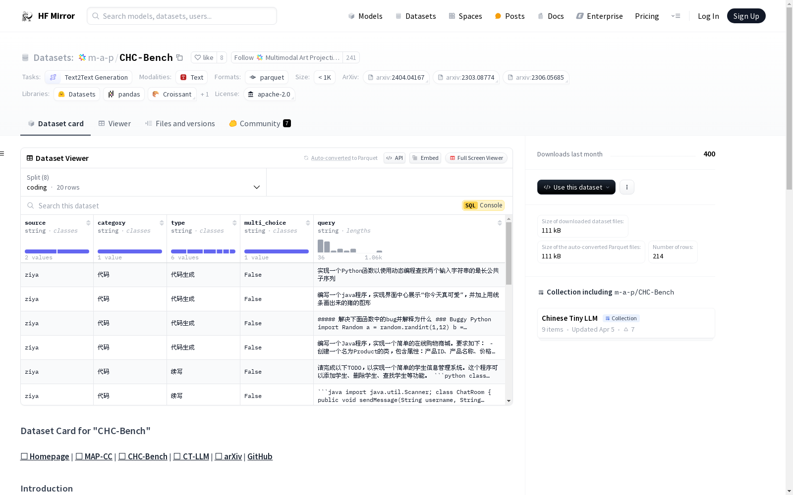Viewport: 793px width, 495px height.
Task: Copy the CHC-Bench dataset name
Action: click(179, 57)
